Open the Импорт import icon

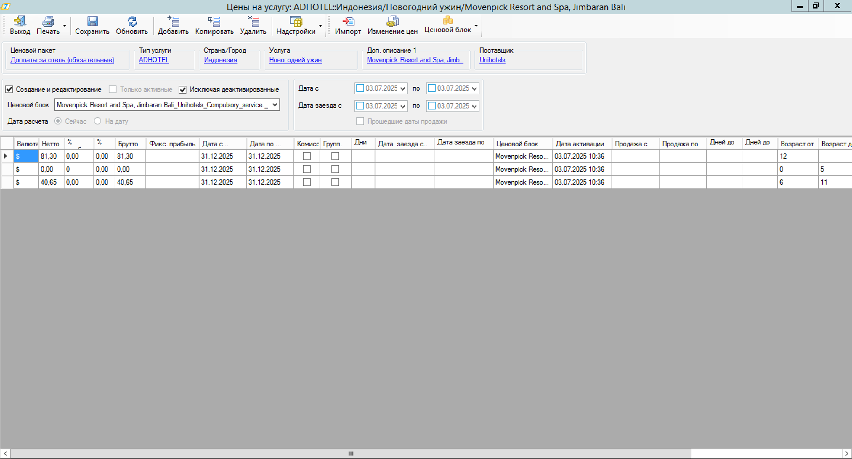[x=348, y=21]
